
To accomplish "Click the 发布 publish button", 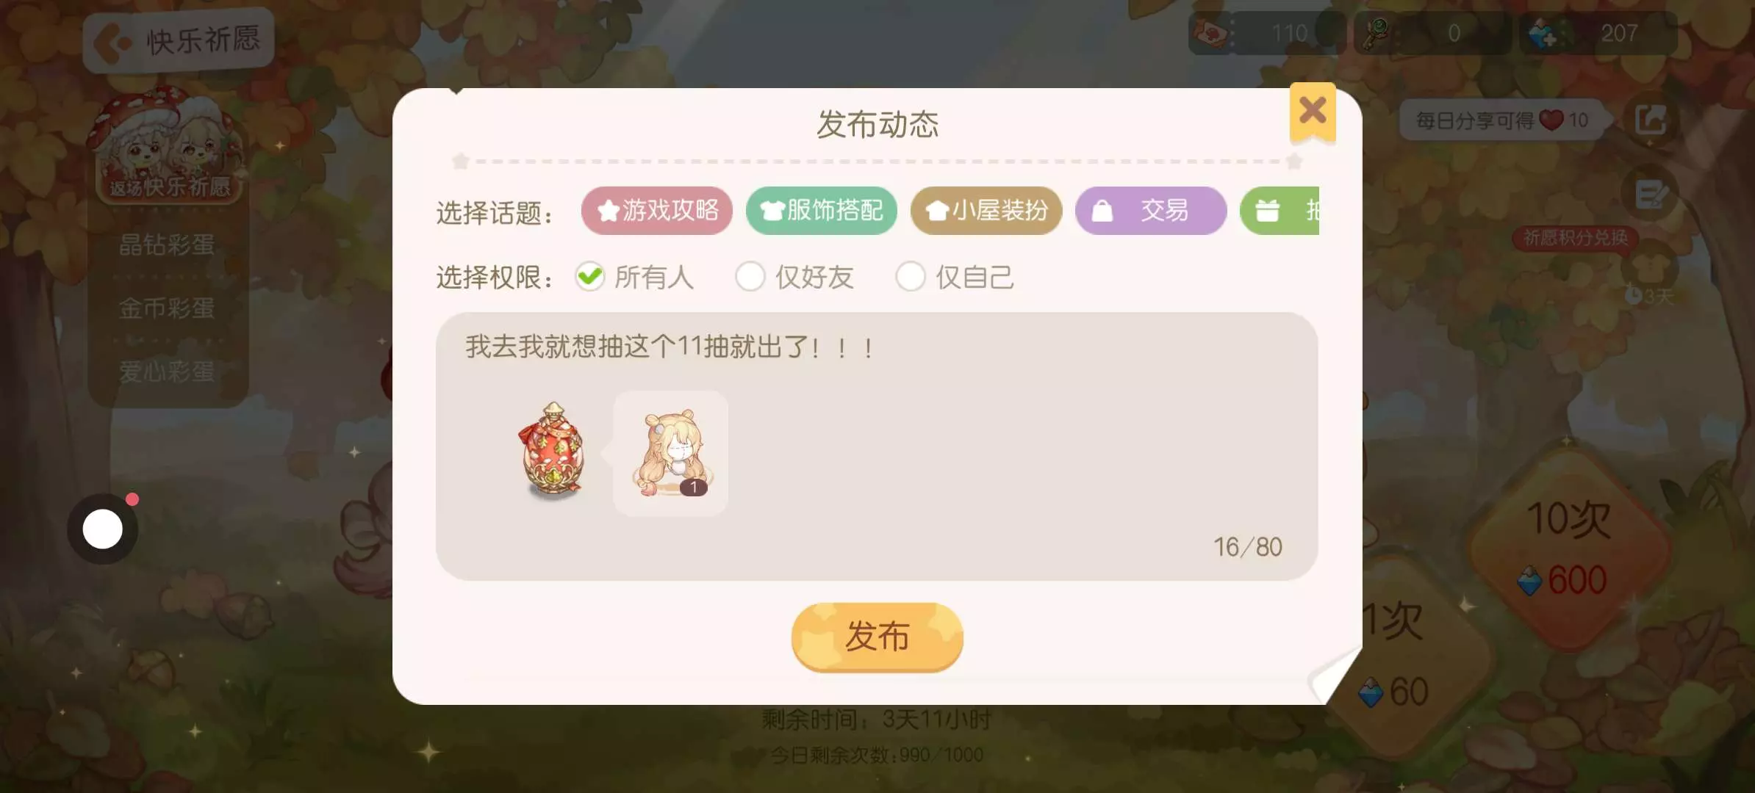I will (877, 637).
